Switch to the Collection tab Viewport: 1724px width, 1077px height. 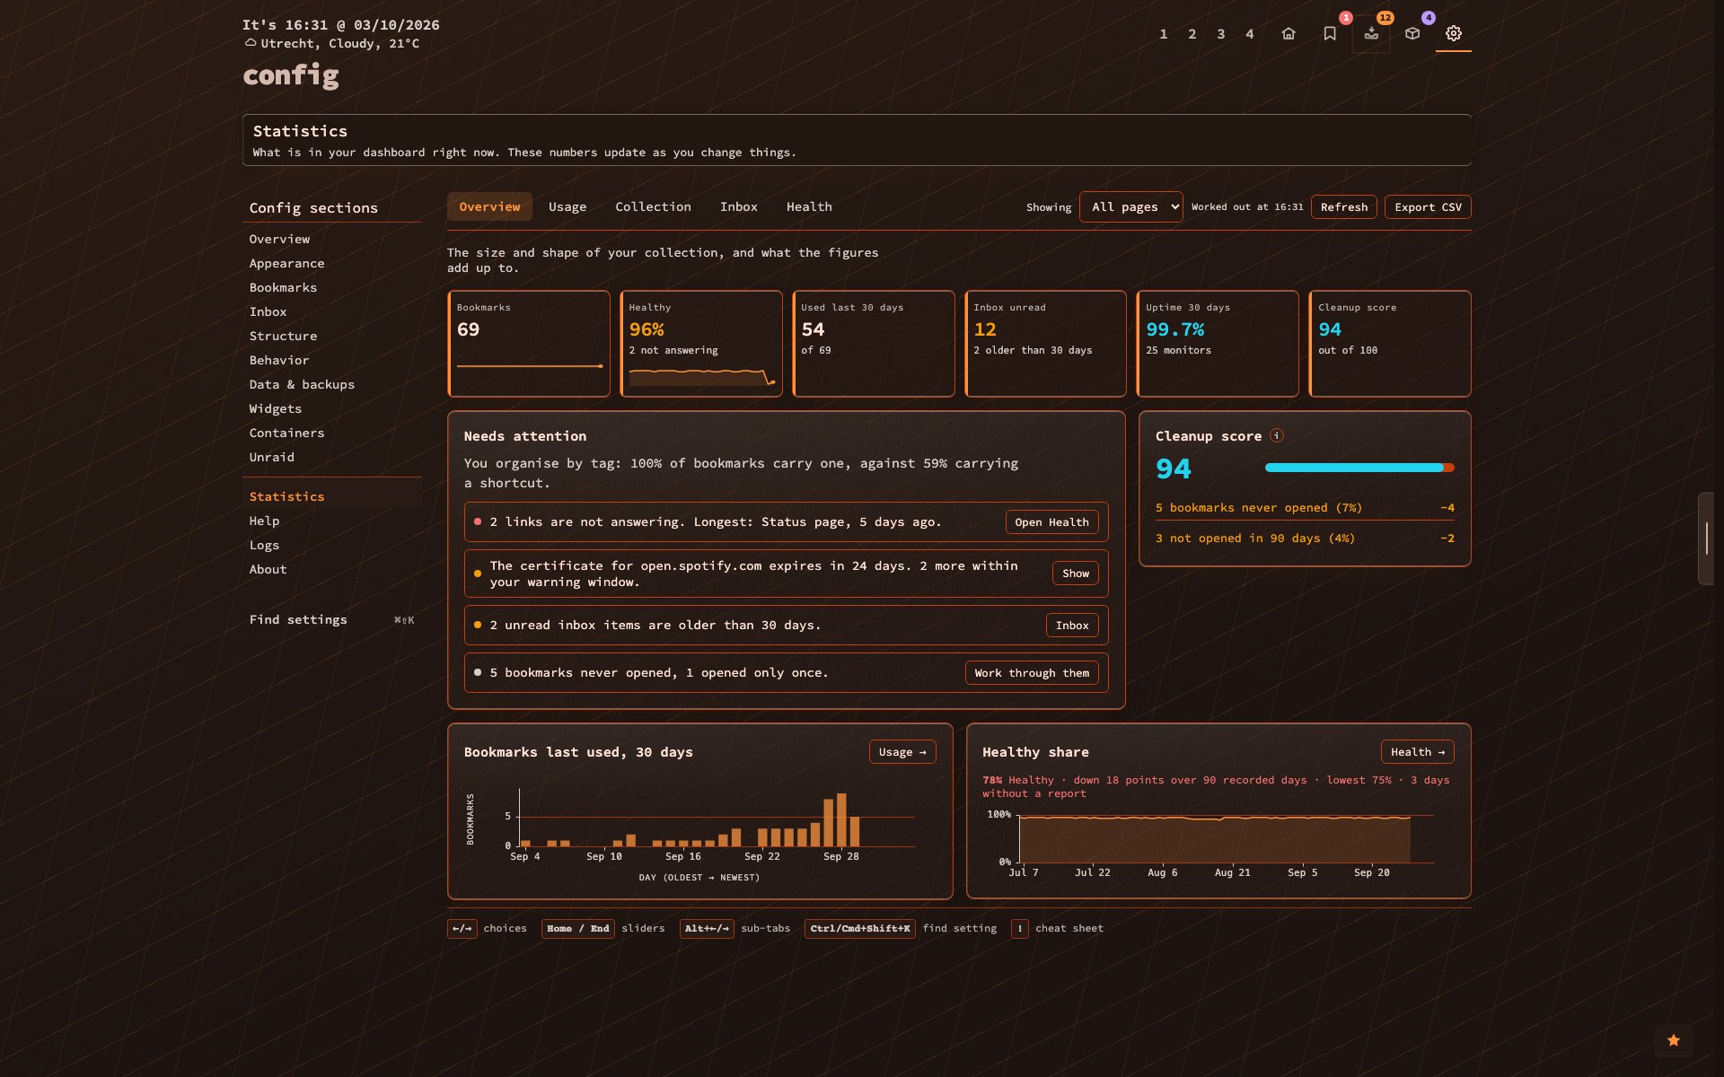point(653,206)
